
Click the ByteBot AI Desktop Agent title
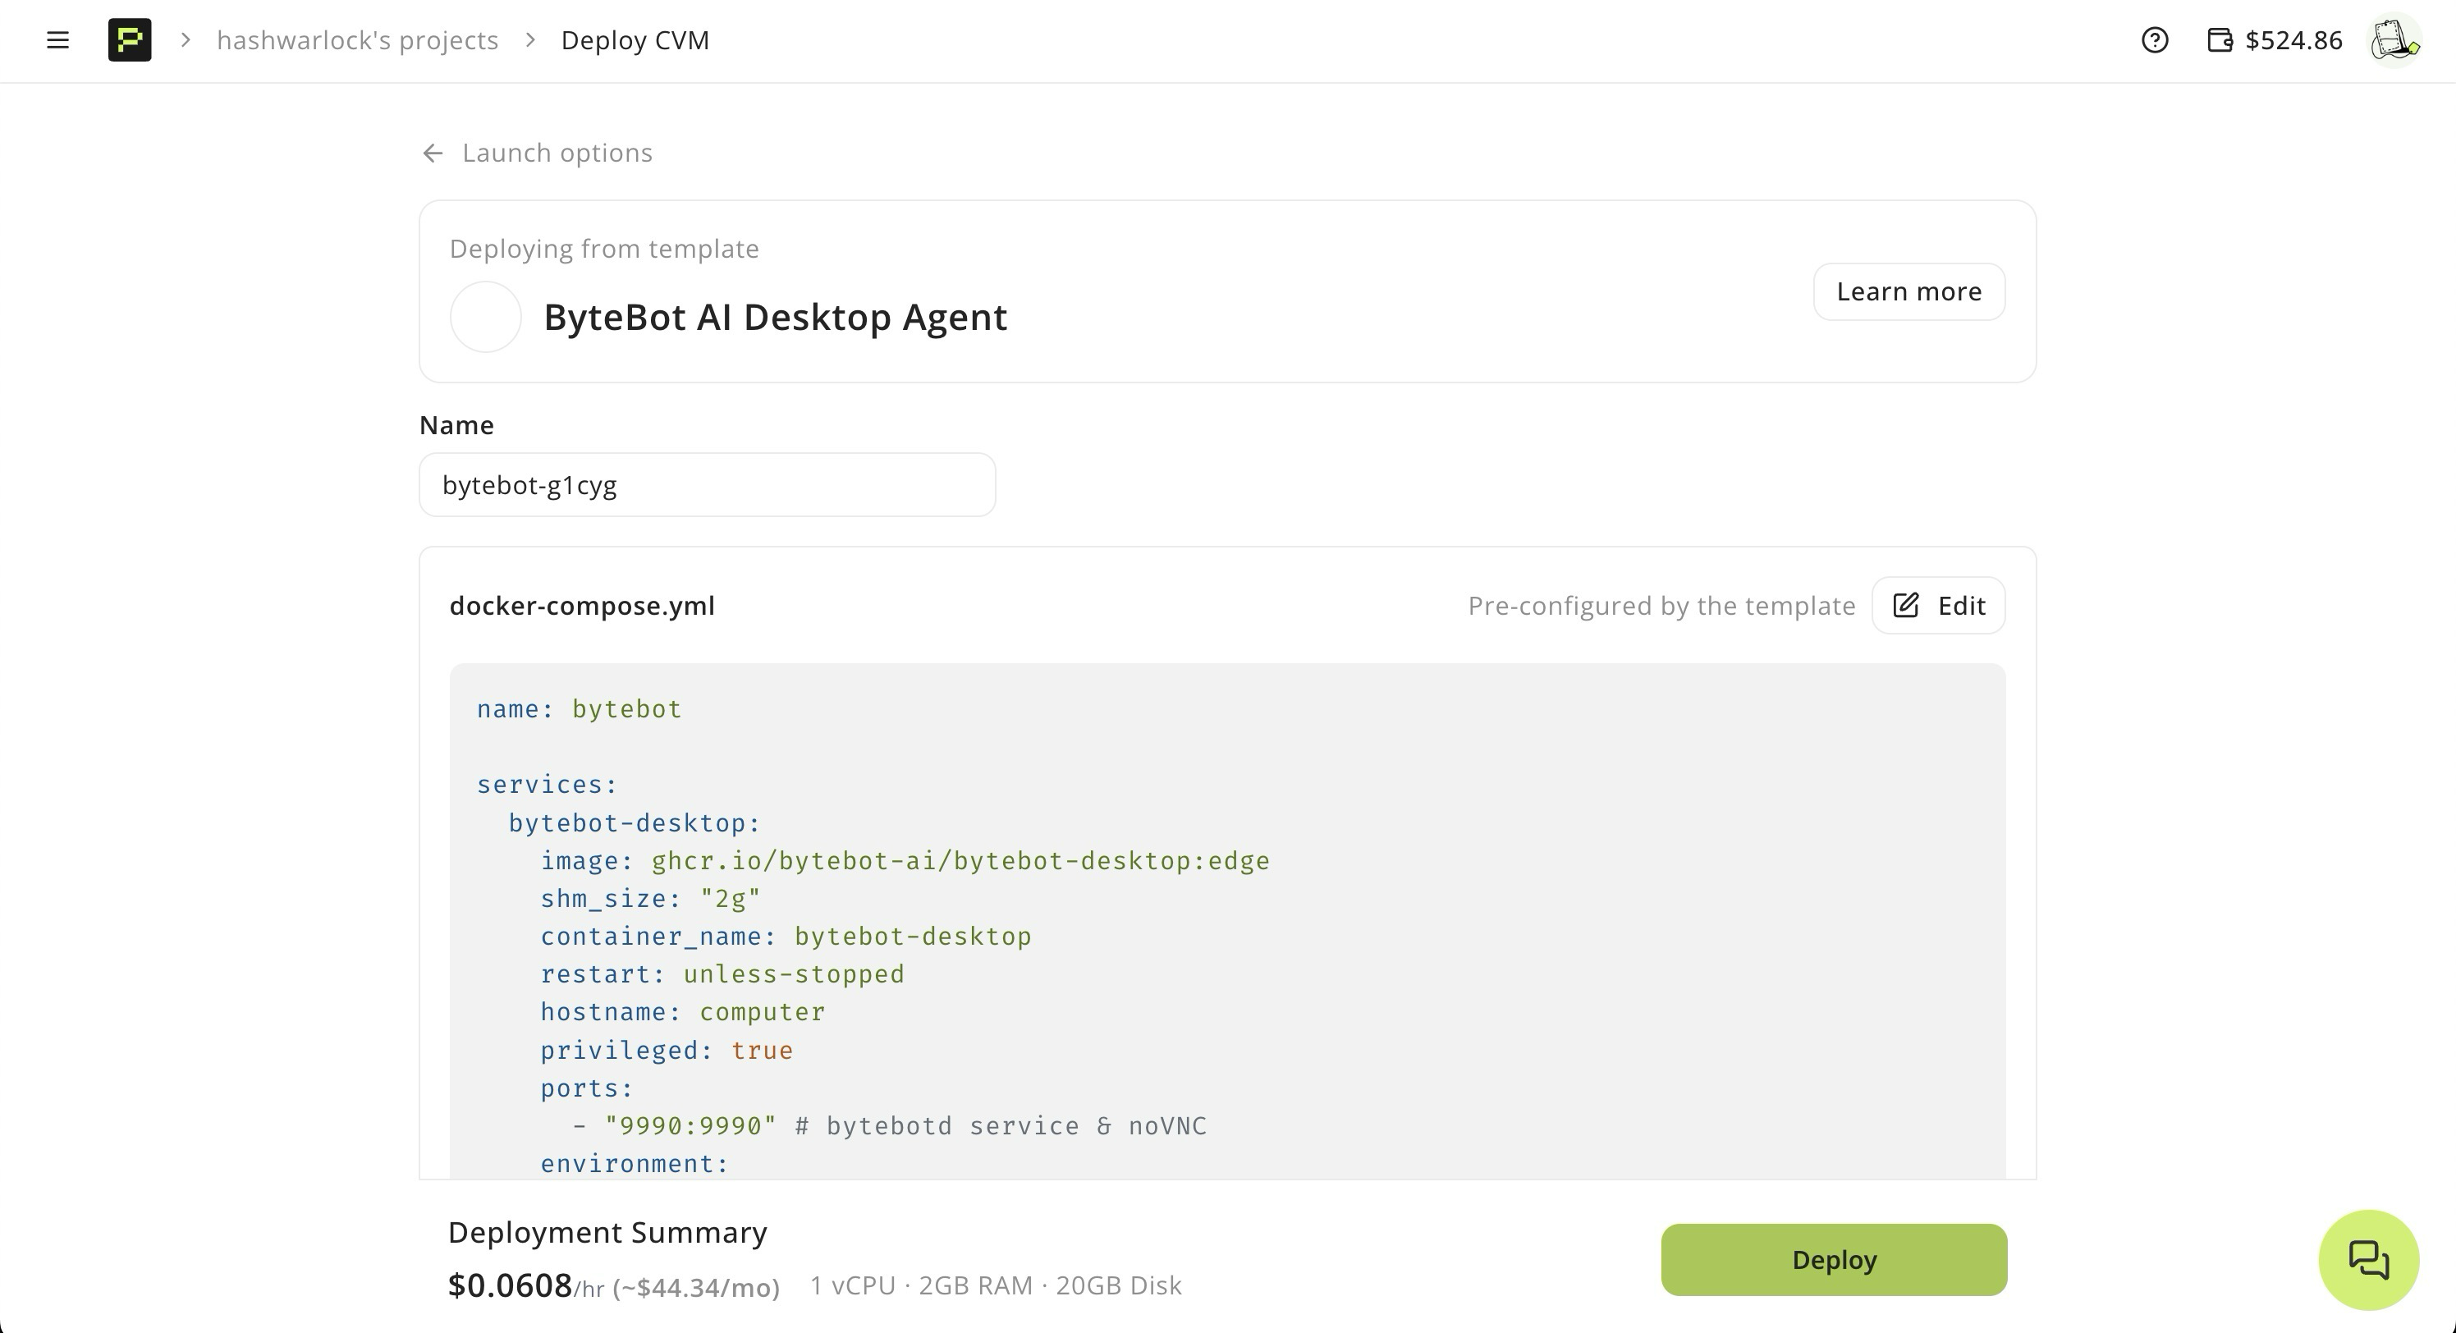coord(775,318)
